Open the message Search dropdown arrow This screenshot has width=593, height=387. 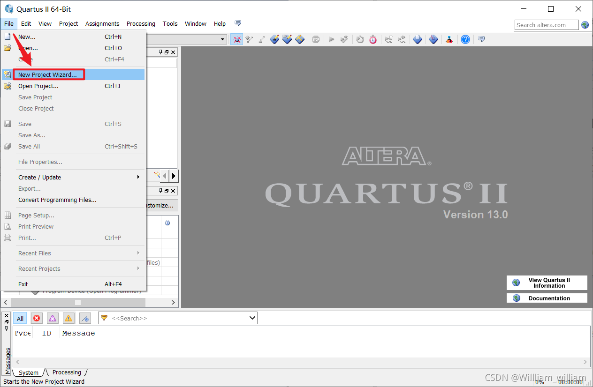(x=252, y=318)
